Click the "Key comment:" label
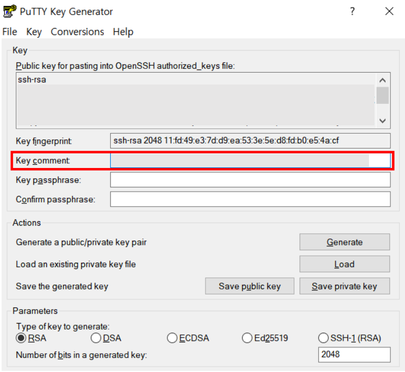The width and height of the screenshot is (405, 372). (43, 160)
